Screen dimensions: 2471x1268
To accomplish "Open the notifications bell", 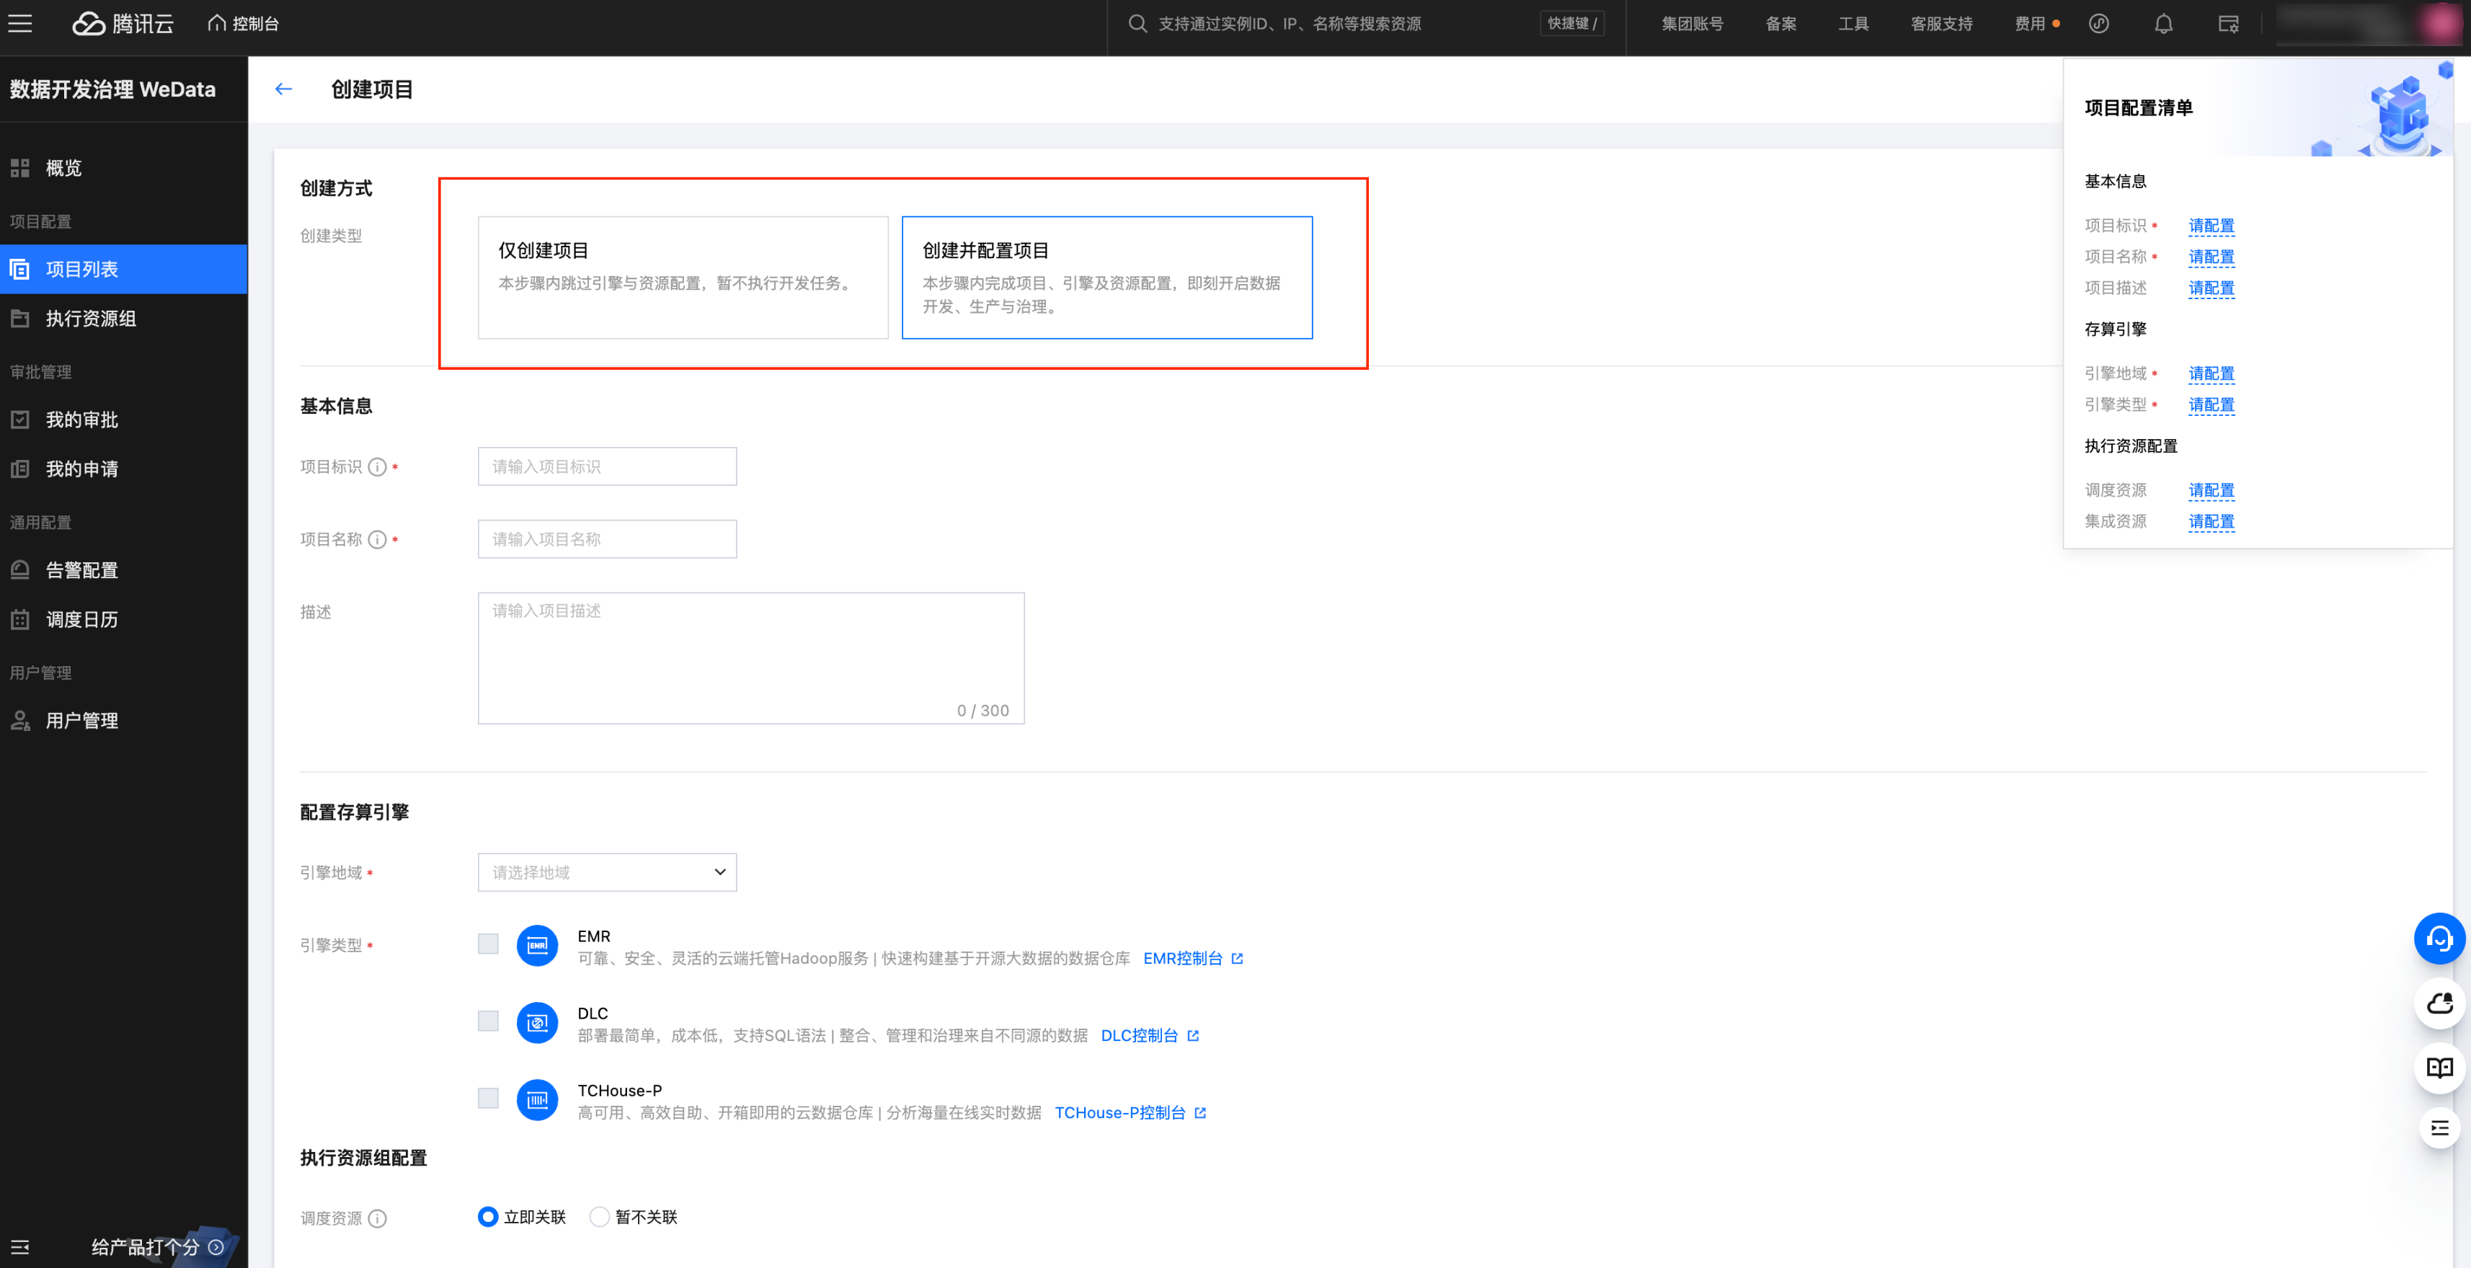I will pos(2163,24).
